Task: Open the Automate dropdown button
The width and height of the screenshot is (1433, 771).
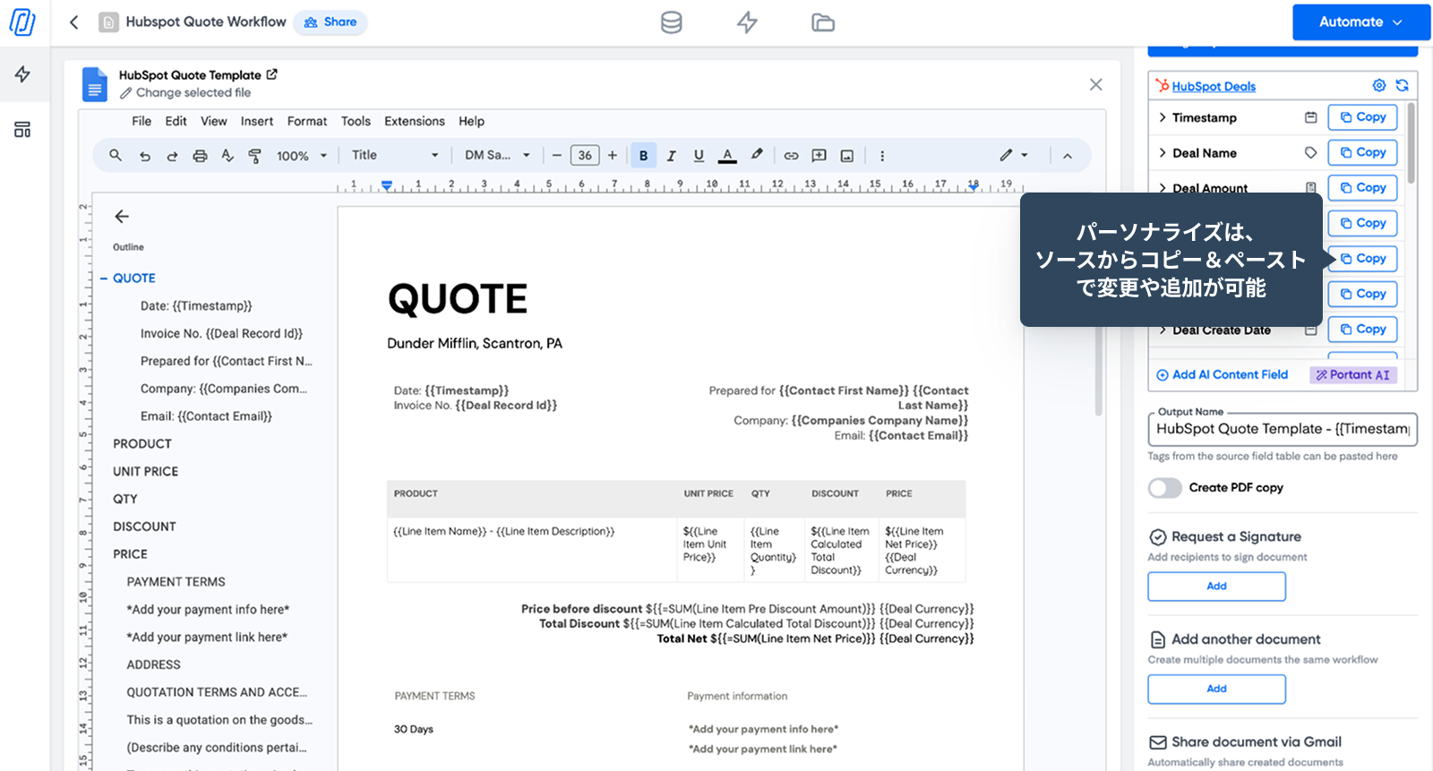Action: coord(1360,22)
